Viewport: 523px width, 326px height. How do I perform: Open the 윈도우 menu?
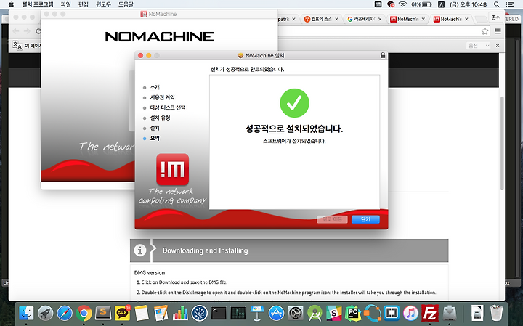(103, 4)
